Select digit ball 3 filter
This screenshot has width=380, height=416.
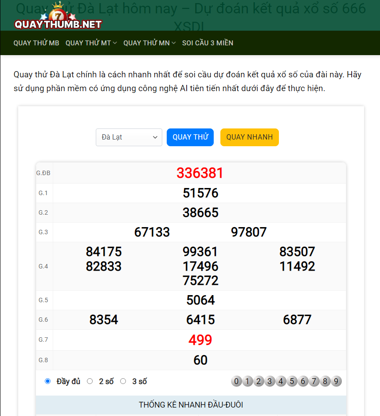[270, 381]
